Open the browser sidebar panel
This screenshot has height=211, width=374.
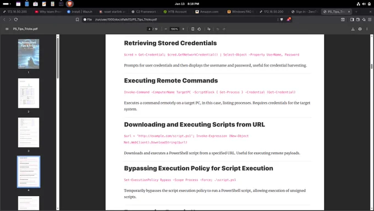352,20
